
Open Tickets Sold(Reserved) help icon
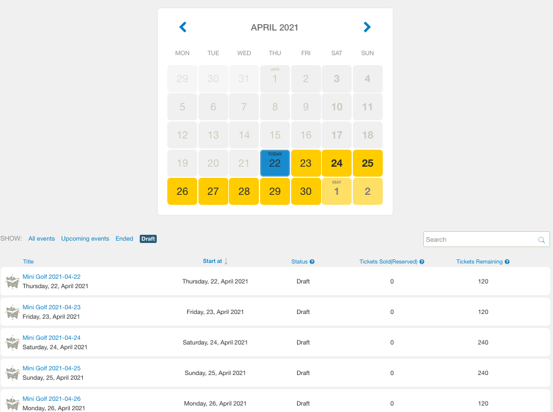422,262
